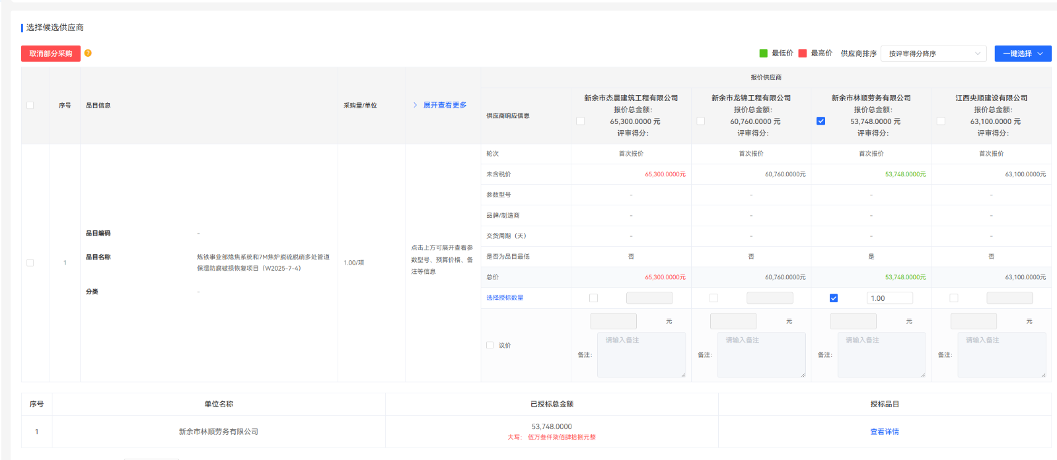
Task: Click the 选择授标数量 link
Action: click(x=505, y=298)
